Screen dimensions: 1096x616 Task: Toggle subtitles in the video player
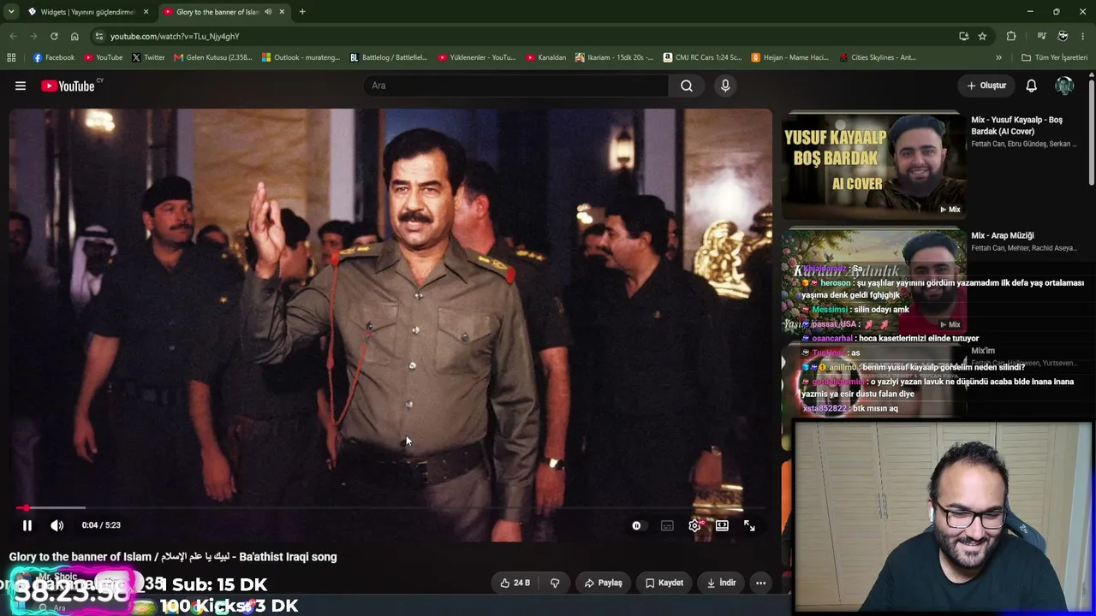(x=667, y=525)
